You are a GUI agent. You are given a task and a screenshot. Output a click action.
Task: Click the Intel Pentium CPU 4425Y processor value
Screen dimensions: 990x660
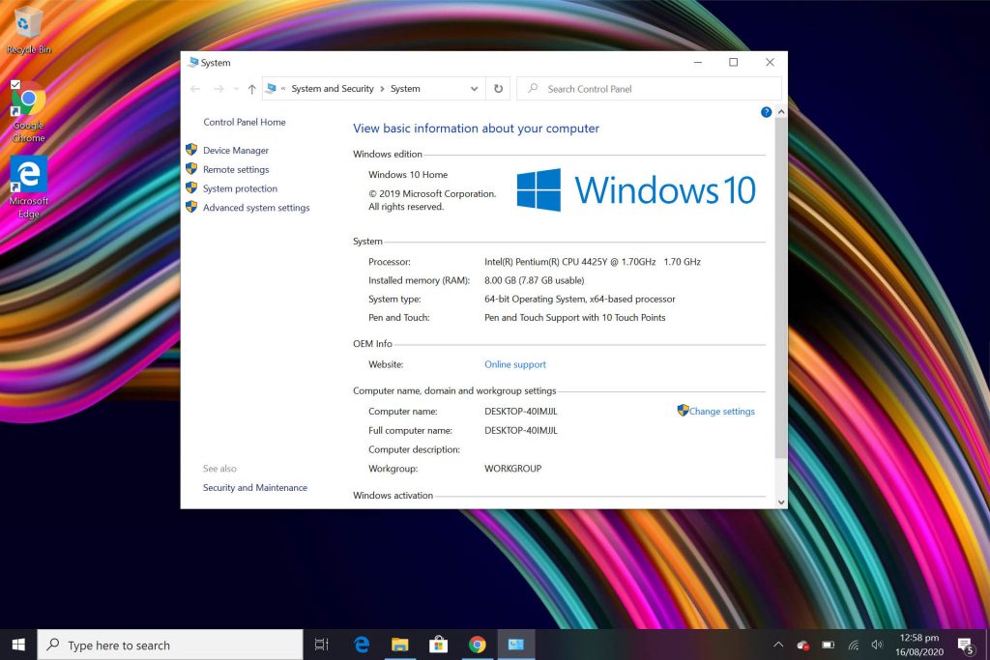(593, 262)
